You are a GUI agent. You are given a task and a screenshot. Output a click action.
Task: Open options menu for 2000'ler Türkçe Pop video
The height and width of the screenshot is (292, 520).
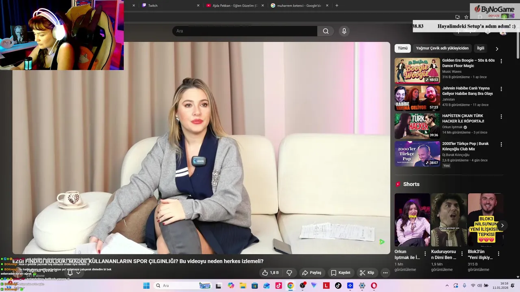coord(501,144)
